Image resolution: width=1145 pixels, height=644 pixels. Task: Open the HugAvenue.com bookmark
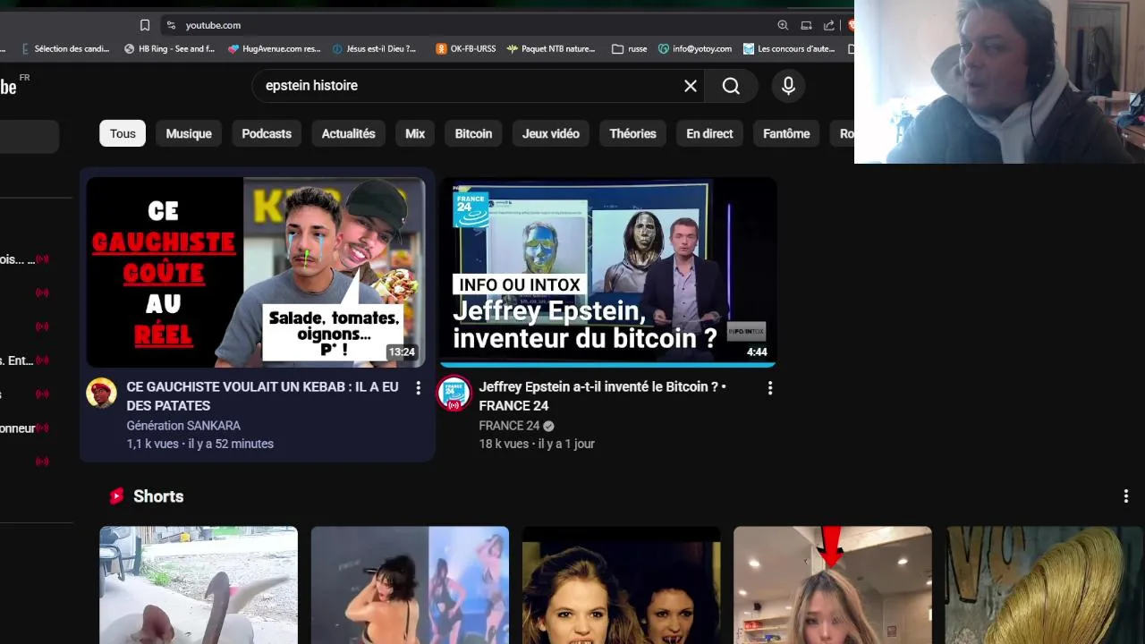(274, 49)
